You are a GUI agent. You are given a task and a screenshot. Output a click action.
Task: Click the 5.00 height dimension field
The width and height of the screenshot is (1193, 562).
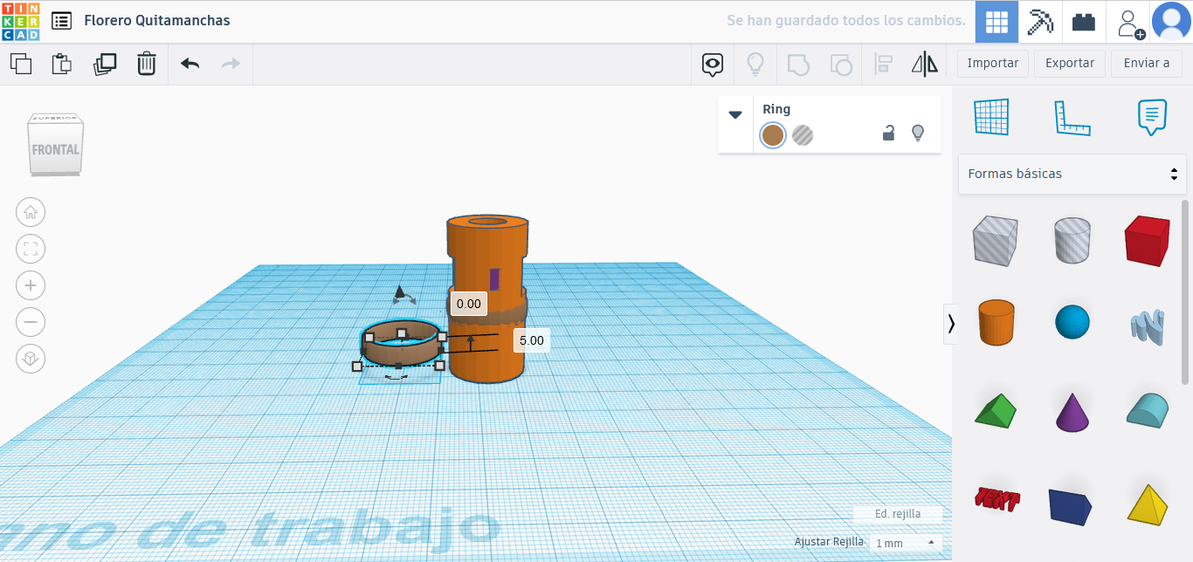(531, 340)
